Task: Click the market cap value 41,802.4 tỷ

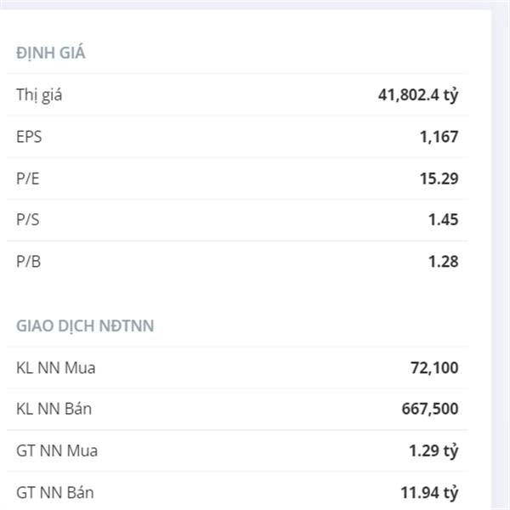Action: coord(418,95)
